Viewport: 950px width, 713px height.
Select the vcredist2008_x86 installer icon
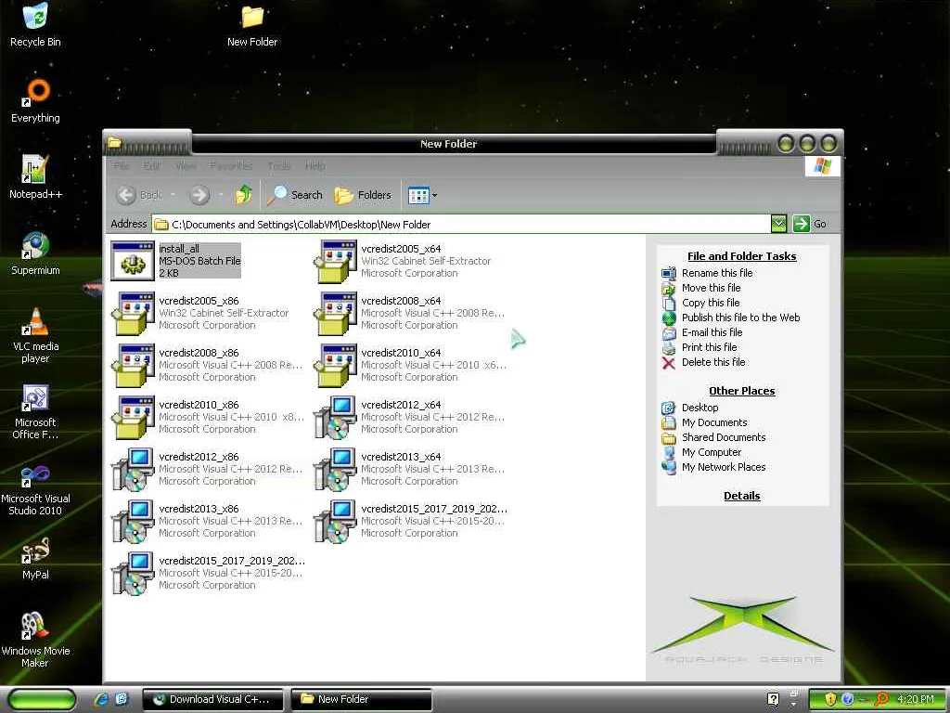133,365
